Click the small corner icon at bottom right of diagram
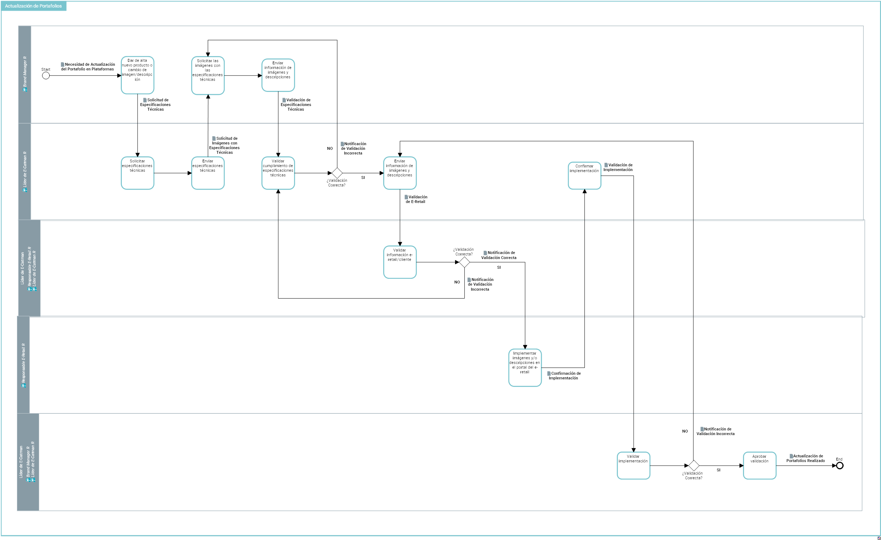881x540 pixels. [879, 538]
